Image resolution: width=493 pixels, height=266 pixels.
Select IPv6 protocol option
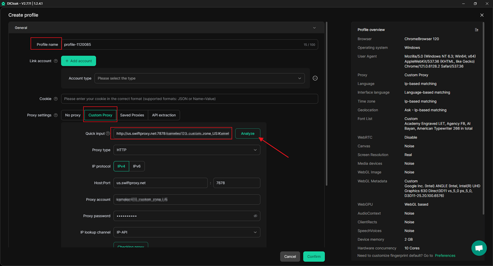[137, 166]
